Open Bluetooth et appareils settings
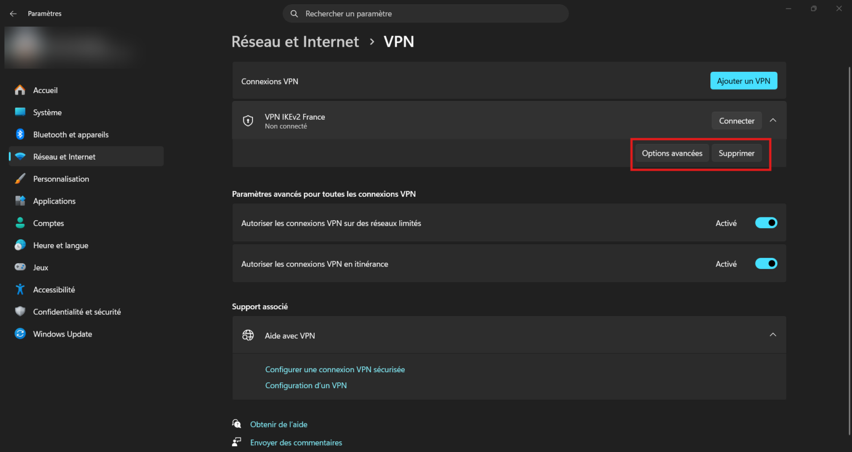Image resolution: width=852 pixels, height=452 pixels. [x=86, y=135]
